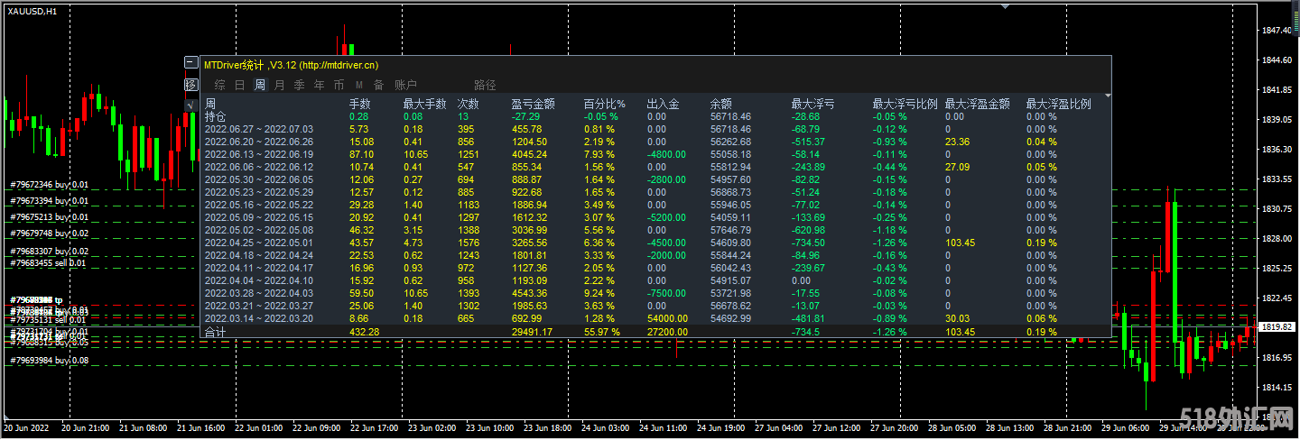Open the 季 quarterly tab
1300x440 pixels.
tap(300, 85)
